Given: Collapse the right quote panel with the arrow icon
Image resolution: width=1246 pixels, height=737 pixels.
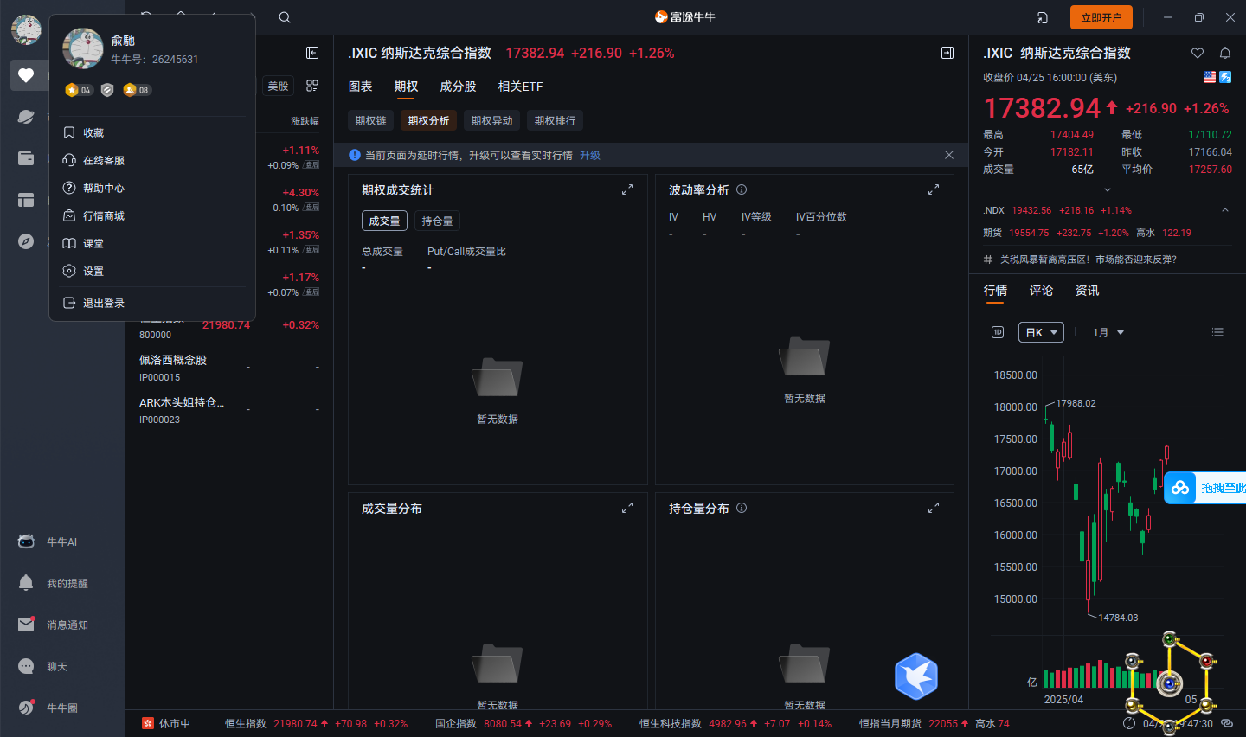Looking at the screenshot, I should [947, 53].
